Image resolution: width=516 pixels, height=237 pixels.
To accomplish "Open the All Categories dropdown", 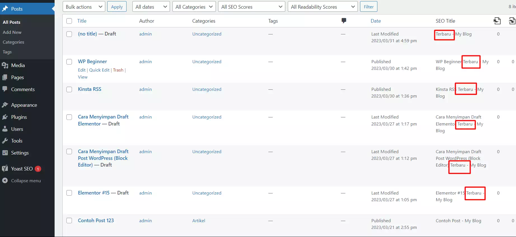I will [x=194, y=7].
